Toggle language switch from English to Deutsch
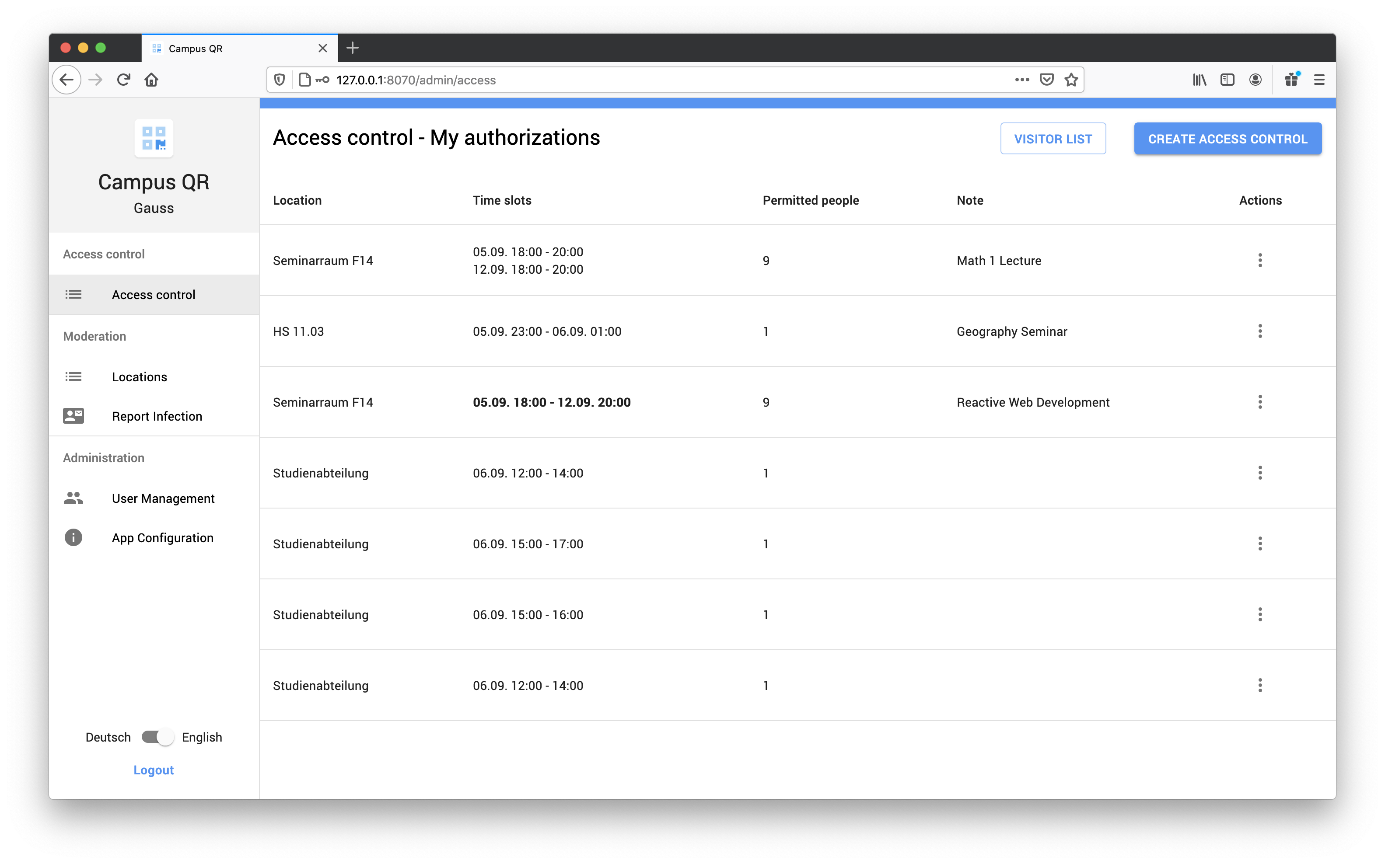 click(154, 737)
